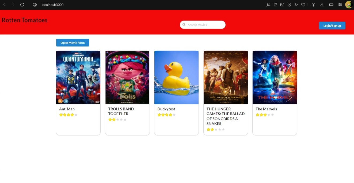Focus the localhost:3000 address bar
This screenshot has height=183, width=354.
52,5
